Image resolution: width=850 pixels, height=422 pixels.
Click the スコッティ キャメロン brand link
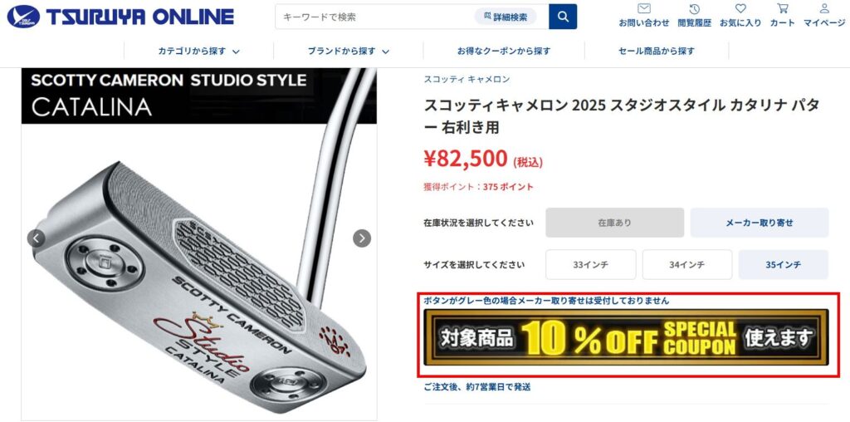(x=467, y=79)
